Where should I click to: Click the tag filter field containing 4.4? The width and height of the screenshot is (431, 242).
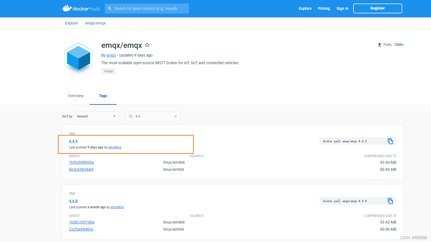(x=153, y=116)
